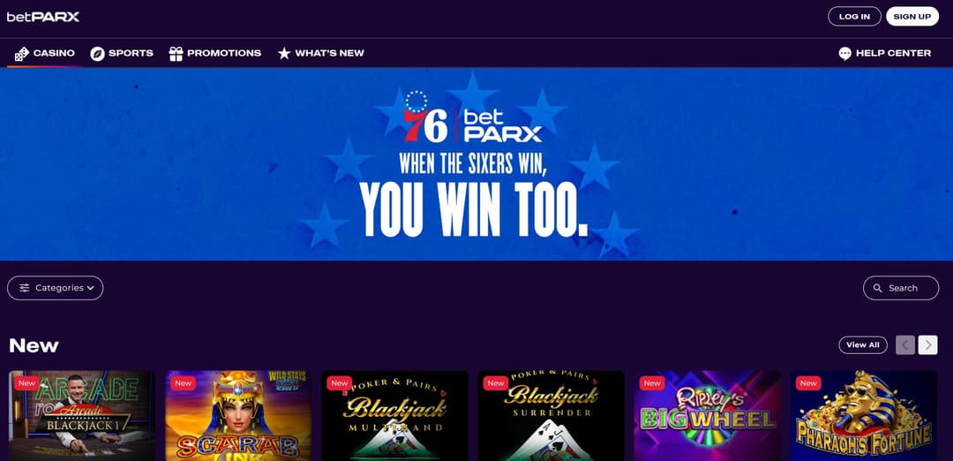Open Ripley's Big Wheel game thumbnail

pyautogui.click(x=707, y=416)
